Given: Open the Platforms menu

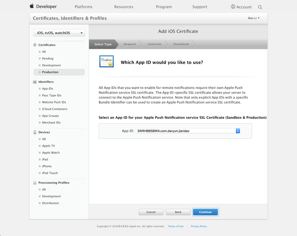Looking at the screenshot, I should (x=84, y=7).
